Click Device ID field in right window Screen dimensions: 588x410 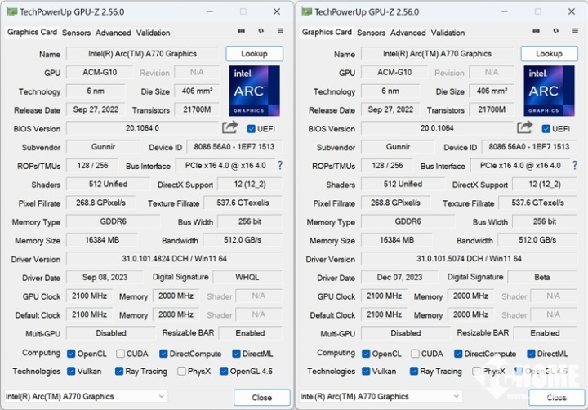pyautogui.click(x=529, y=147)
